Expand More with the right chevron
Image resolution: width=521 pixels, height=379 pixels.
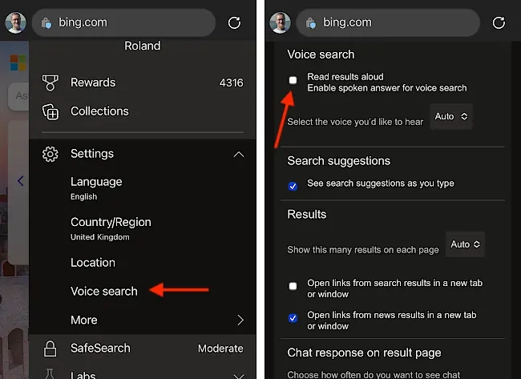[240, 321]
